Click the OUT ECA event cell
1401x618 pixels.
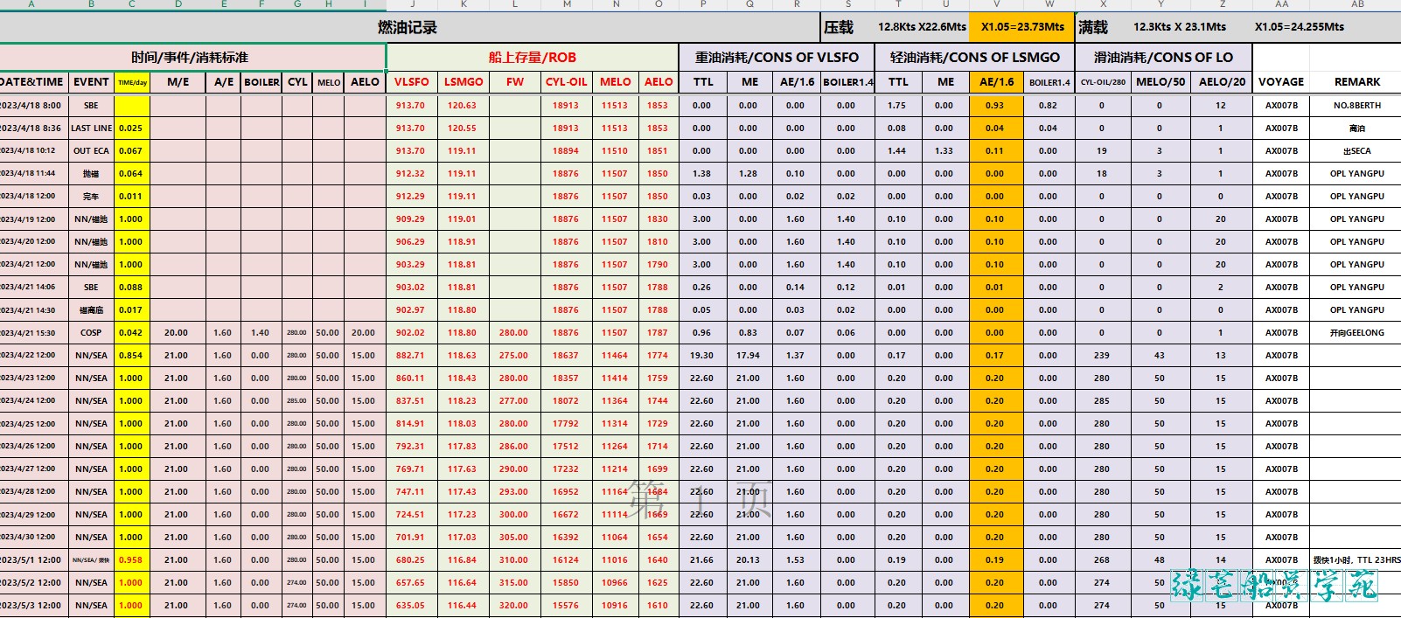point(91,151)
